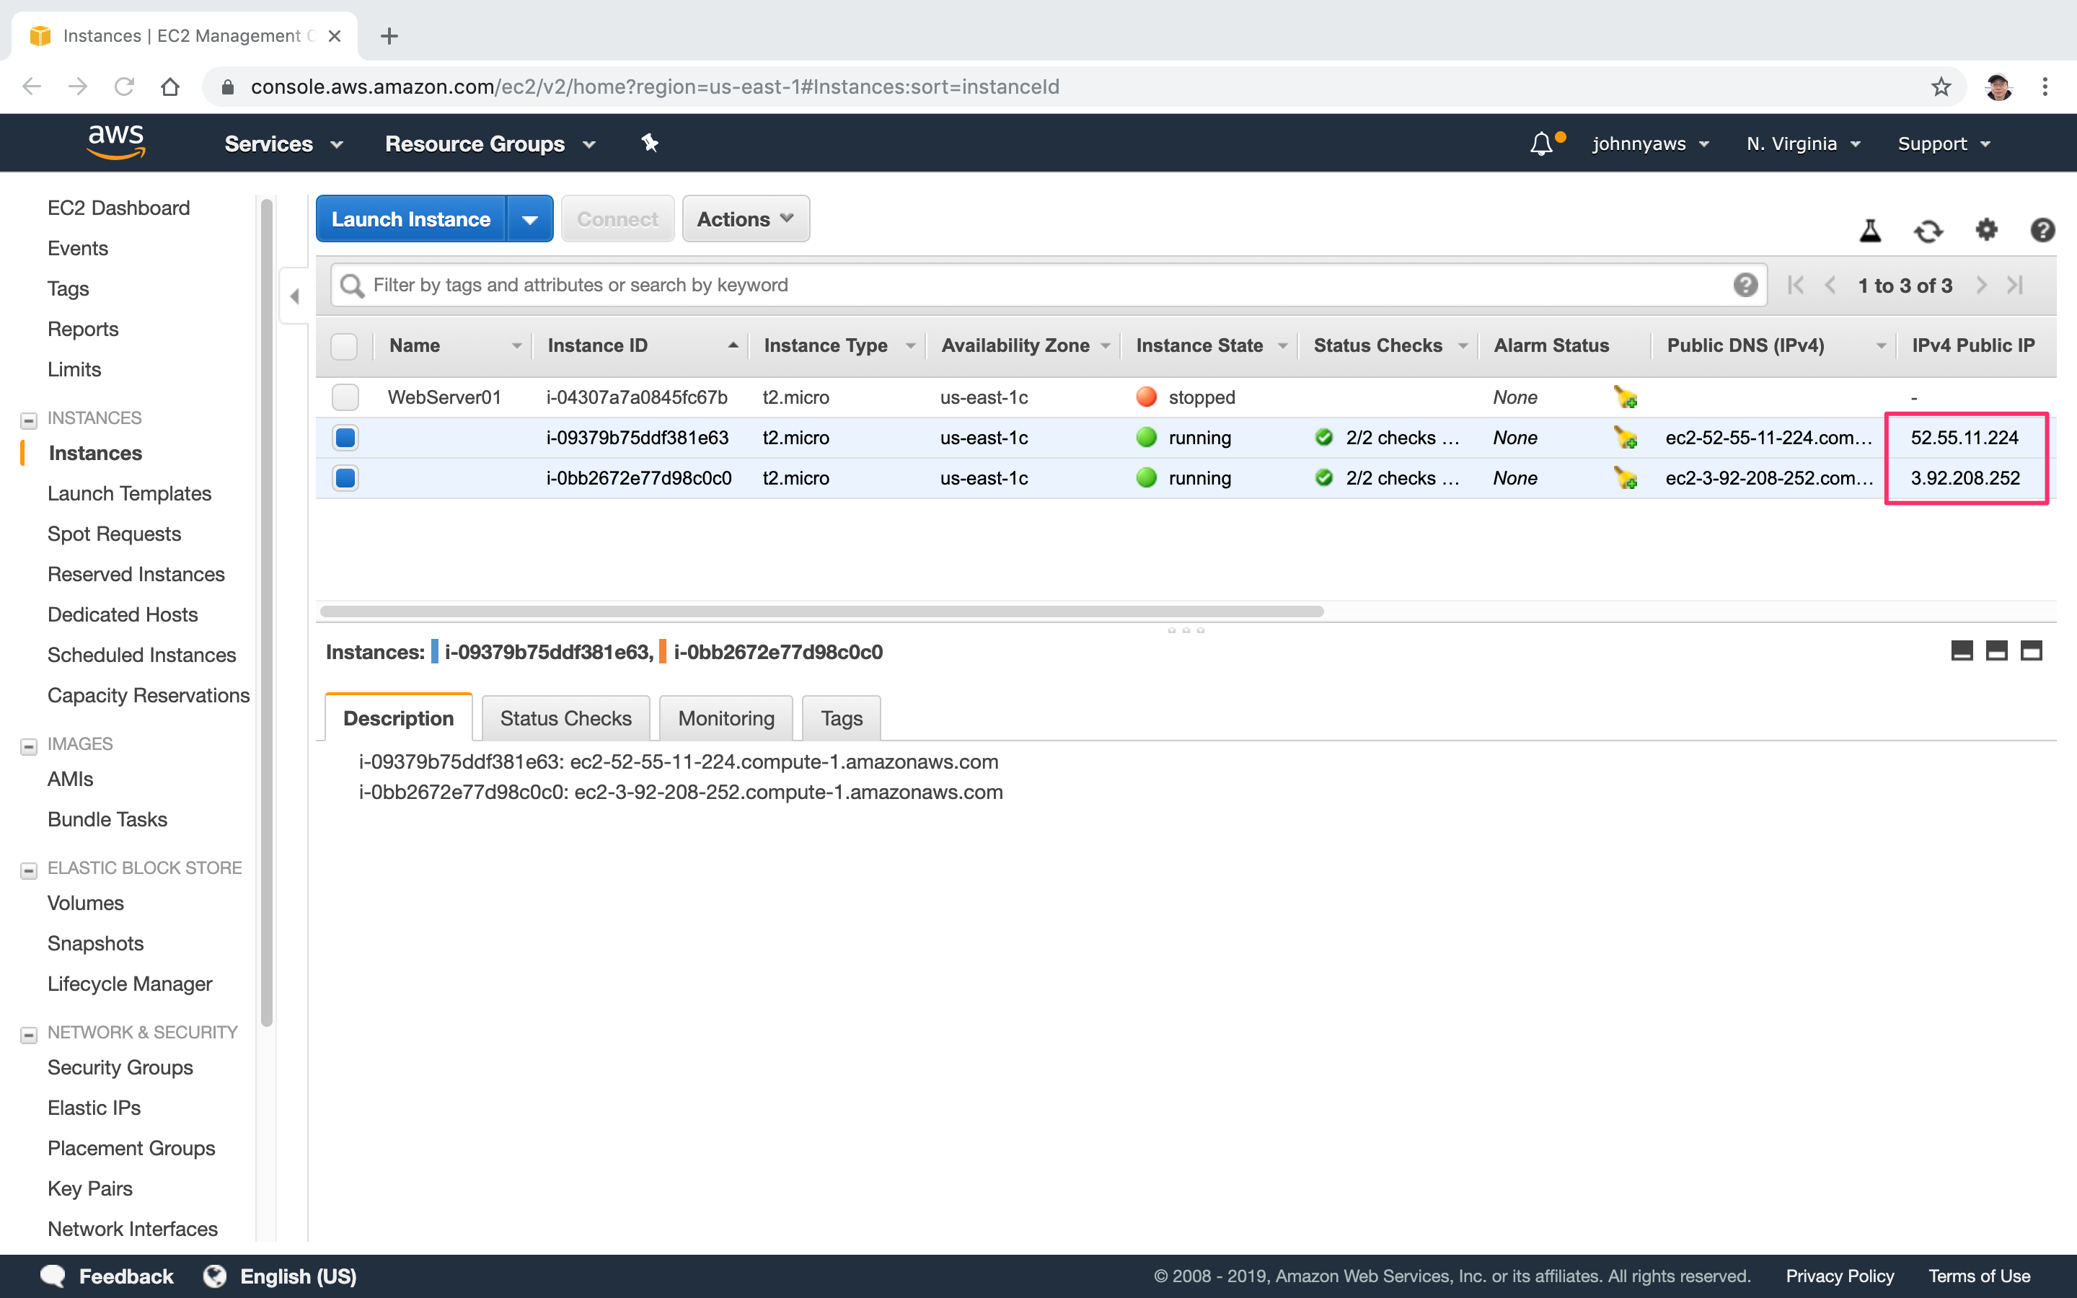Go to browser home page

click(x=170, y=87)
